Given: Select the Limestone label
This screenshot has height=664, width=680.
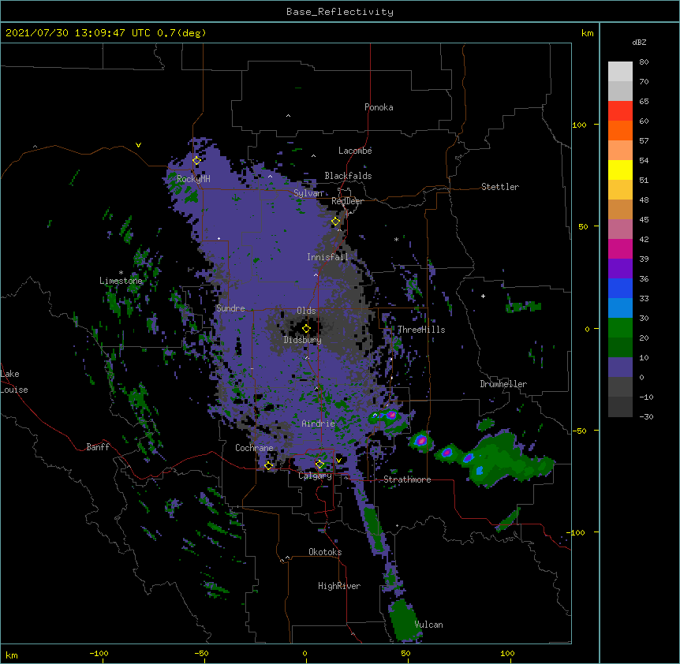Looking at the screenshot, I should click(x=121, y=281).
